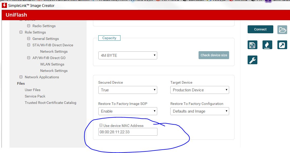The width and height of the screenshot is (290, 153).
Task: Collapse the Role Settings tree node
Action: coord(21,32)
